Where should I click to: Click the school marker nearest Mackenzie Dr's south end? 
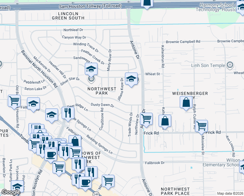point(52,115)
